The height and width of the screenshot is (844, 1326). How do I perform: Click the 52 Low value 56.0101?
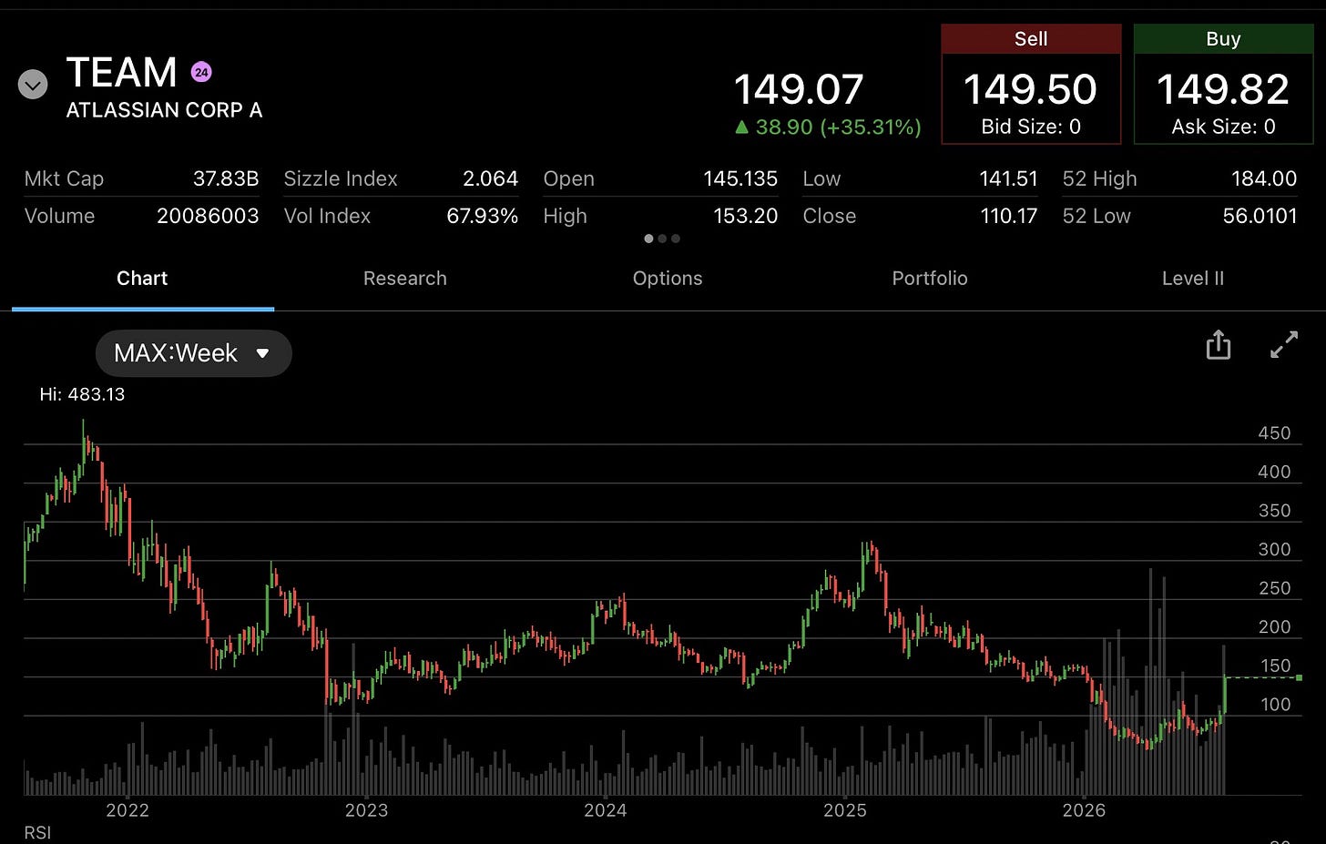click(x=1260, y=216)
